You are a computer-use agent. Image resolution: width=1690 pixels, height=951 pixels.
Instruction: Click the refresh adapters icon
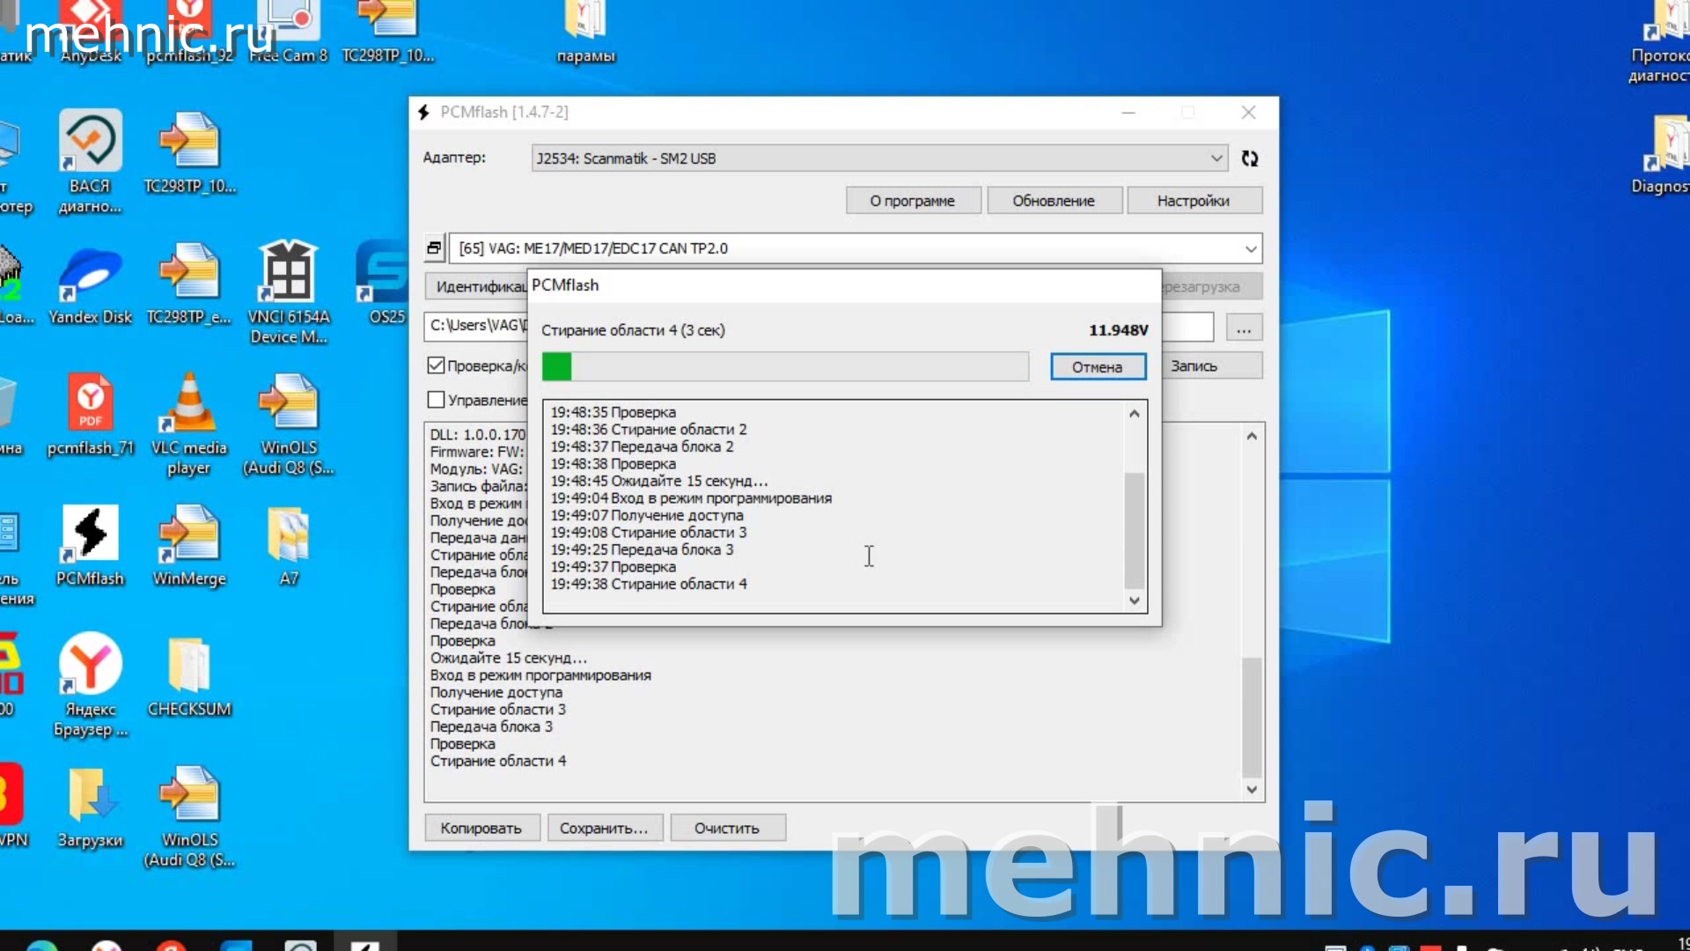[x=1250, y=158]
